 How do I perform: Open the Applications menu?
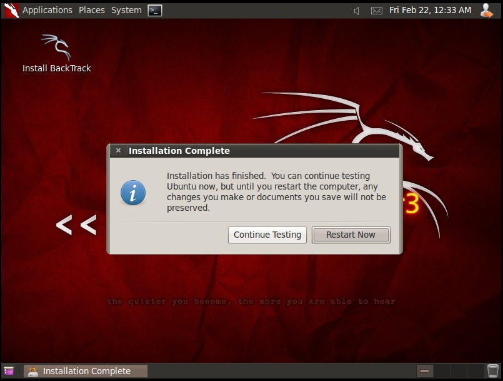(x=47, y=10)
